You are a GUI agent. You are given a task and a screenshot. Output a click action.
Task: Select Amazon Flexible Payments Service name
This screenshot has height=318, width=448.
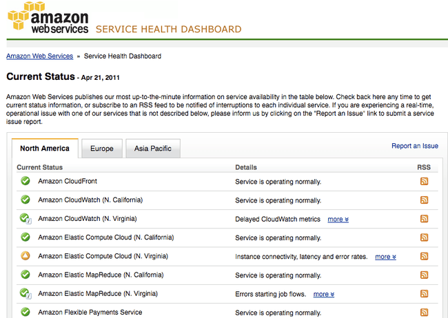click(x=90, y=312)
